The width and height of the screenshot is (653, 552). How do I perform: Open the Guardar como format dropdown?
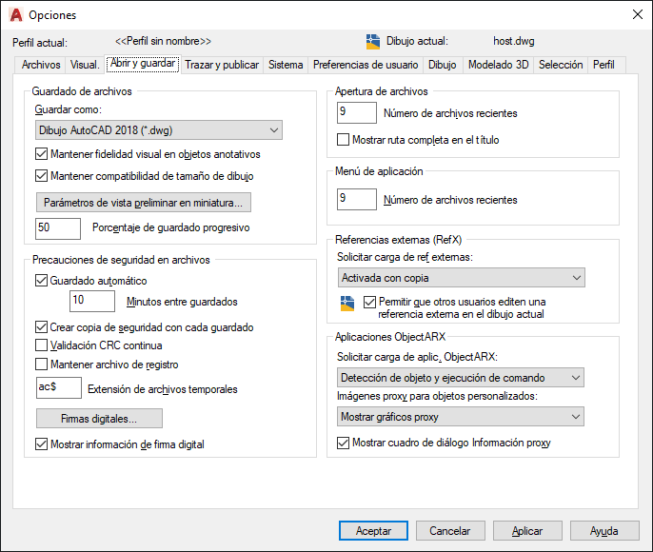158,130
